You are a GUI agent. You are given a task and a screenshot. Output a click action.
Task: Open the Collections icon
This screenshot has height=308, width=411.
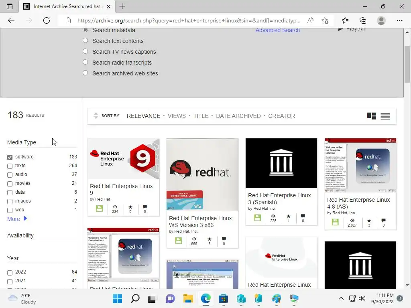pos(363,20)
